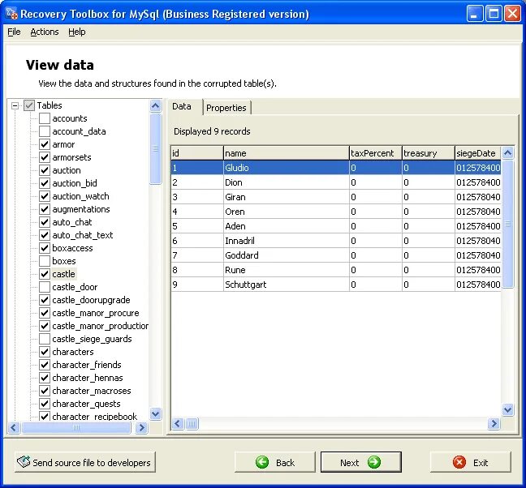Select the Rune record row

(x=336, y=270)
